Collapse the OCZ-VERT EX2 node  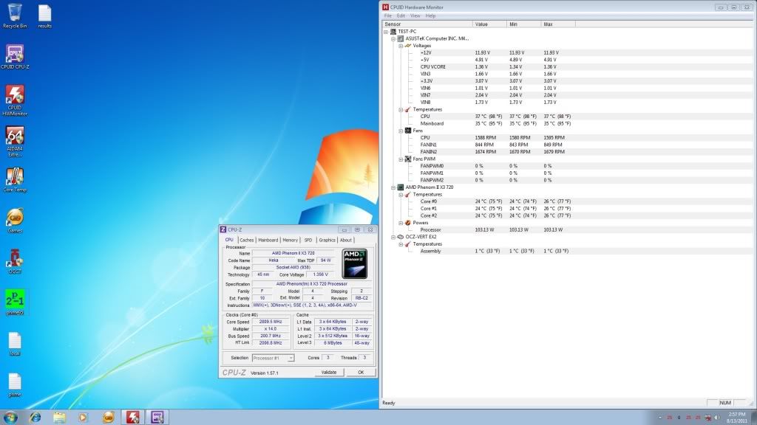pos(393,237)
